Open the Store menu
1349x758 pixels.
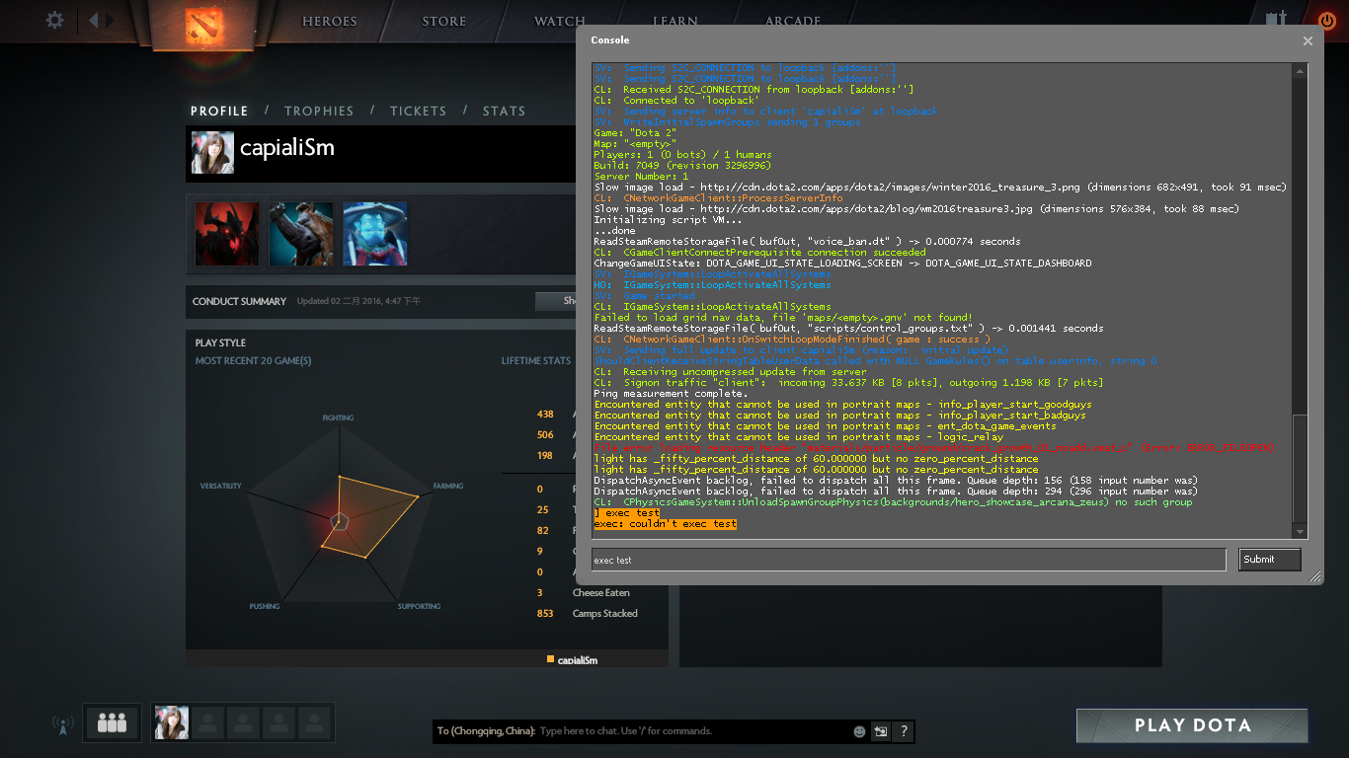(443, 21)
